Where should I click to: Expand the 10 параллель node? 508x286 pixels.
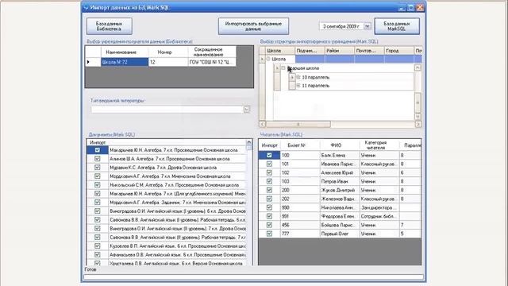(x=298, y=77)
